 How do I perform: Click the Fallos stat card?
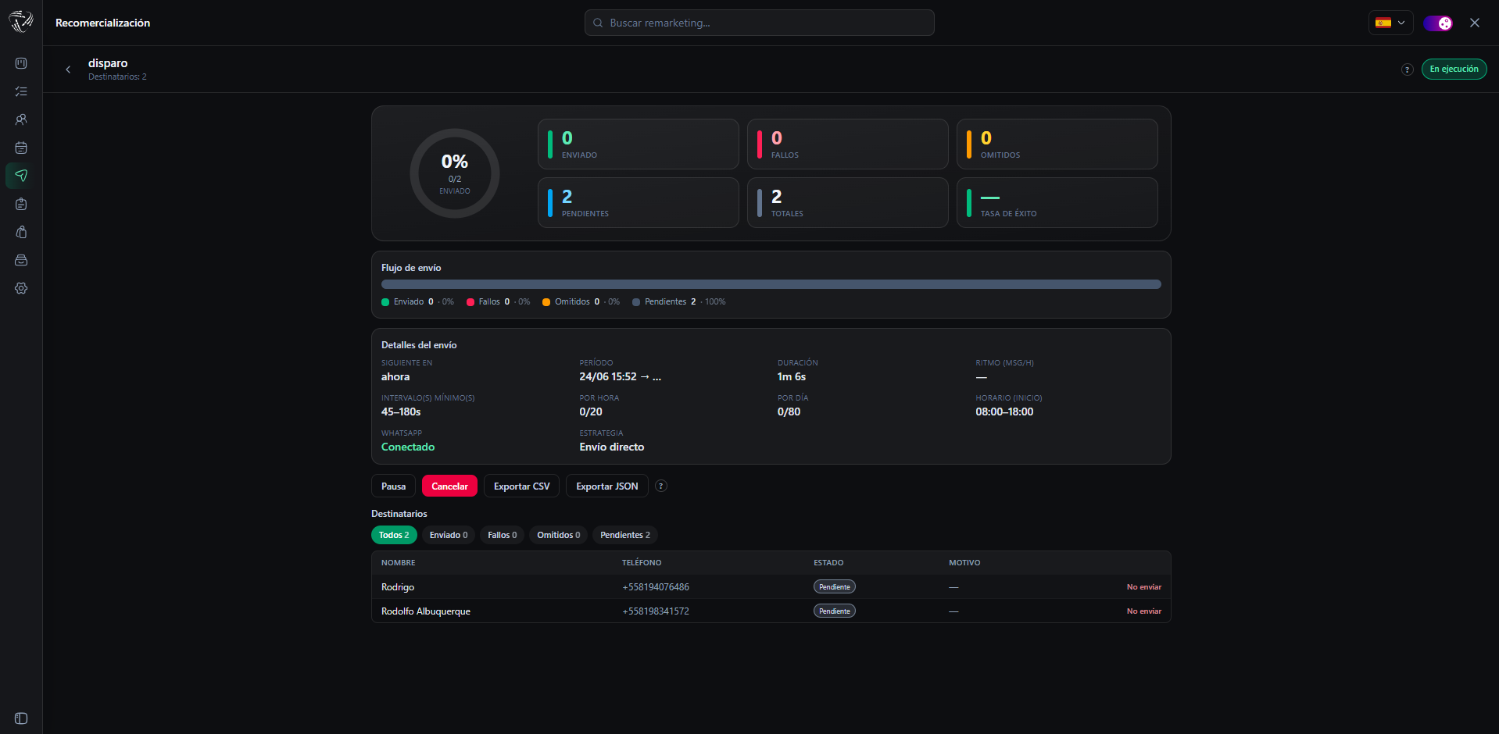[848, 144]
